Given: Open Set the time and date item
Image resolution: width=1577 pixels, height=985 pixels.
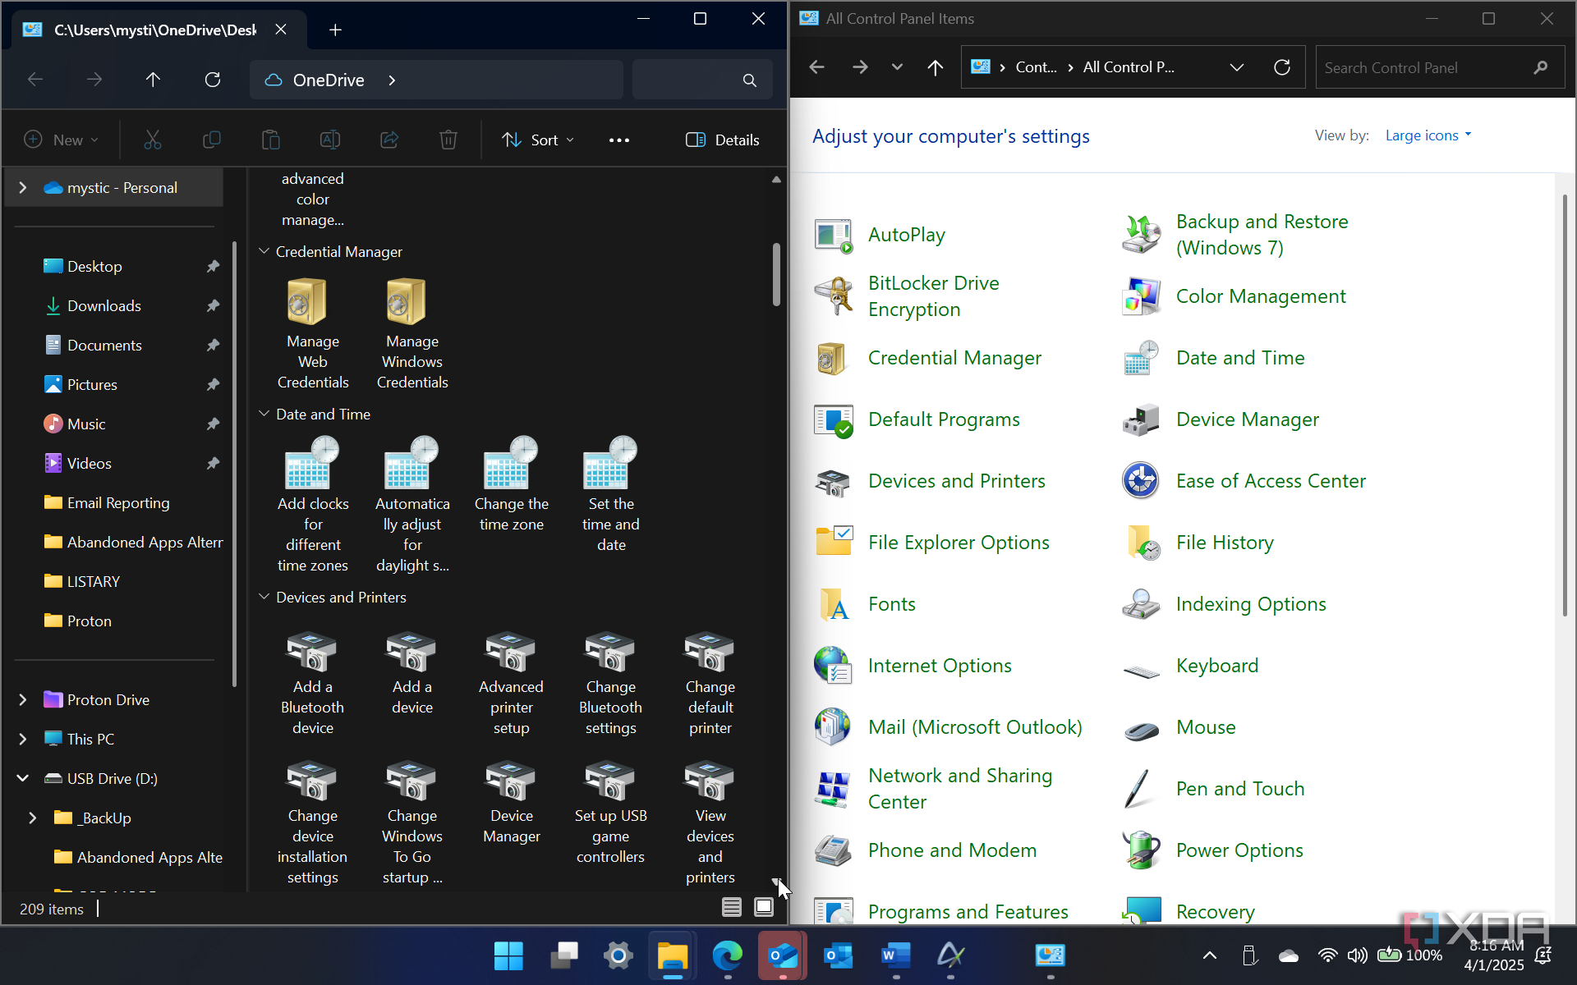Looking at the screenshot, I should (611, 495).
